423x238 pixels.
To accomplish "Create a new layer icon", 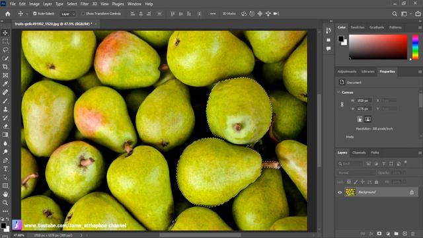I will (404, 233).
